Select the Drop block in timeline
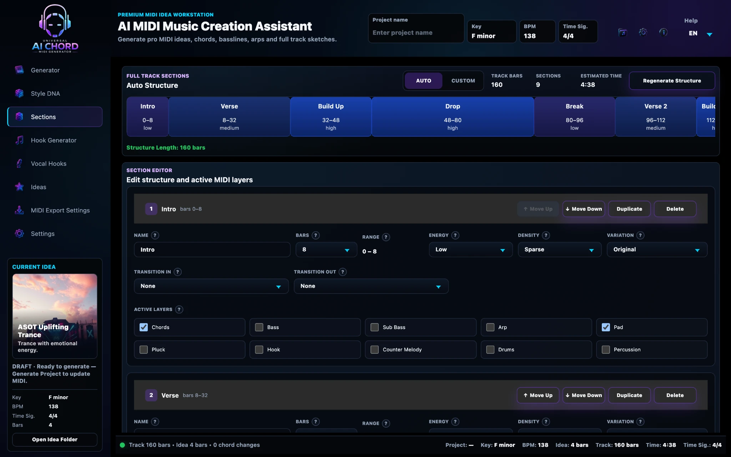731x457 pixels. (x=453, y=117)
